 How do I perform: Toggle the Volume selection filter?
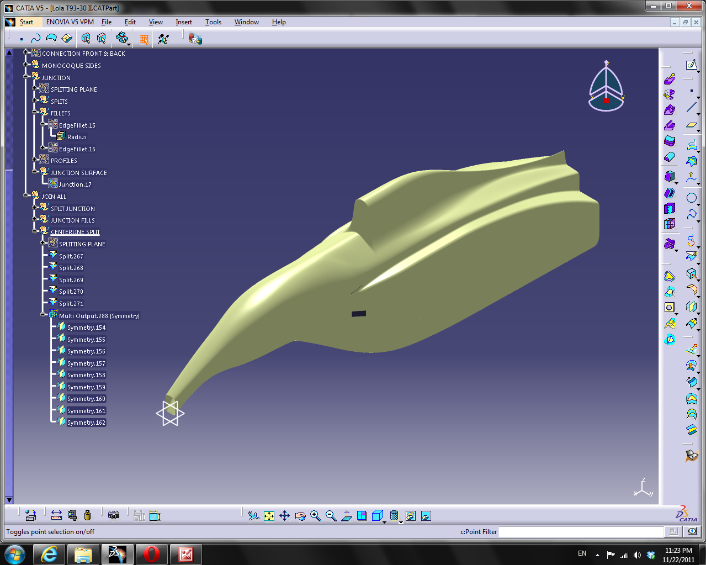(x=67, y=39)
